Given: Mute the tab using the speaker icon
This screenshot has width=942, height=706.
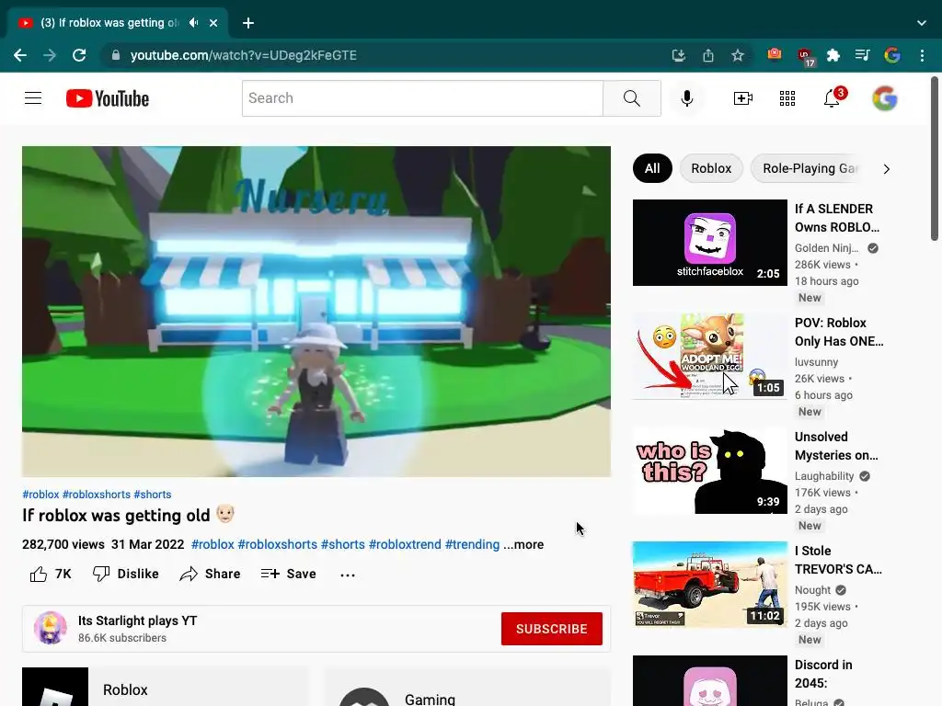Looking at the screenshot, I should (x=193, y=23).
